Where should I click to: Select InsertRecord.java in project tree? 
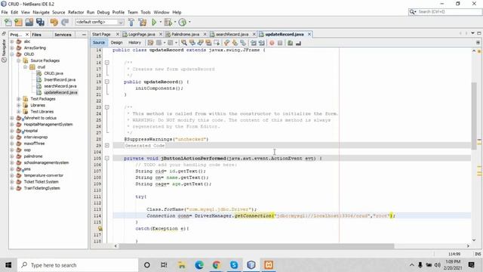tap(60, 79)
